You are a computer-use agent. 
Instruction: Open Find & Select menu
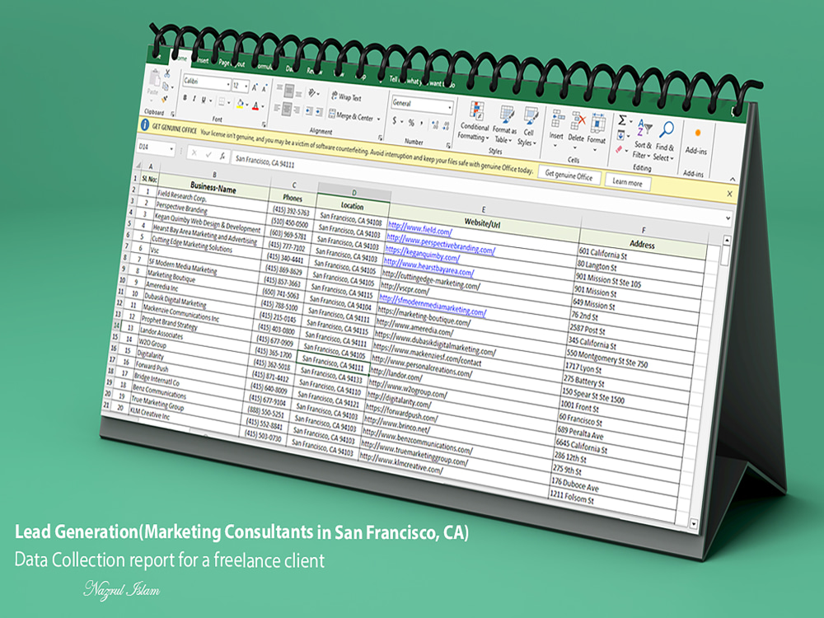point(664,141)
